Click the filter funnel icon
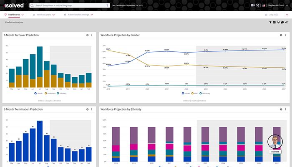This screenshot has width=292, height=167. pyautogui.click(x=270, y=22)
